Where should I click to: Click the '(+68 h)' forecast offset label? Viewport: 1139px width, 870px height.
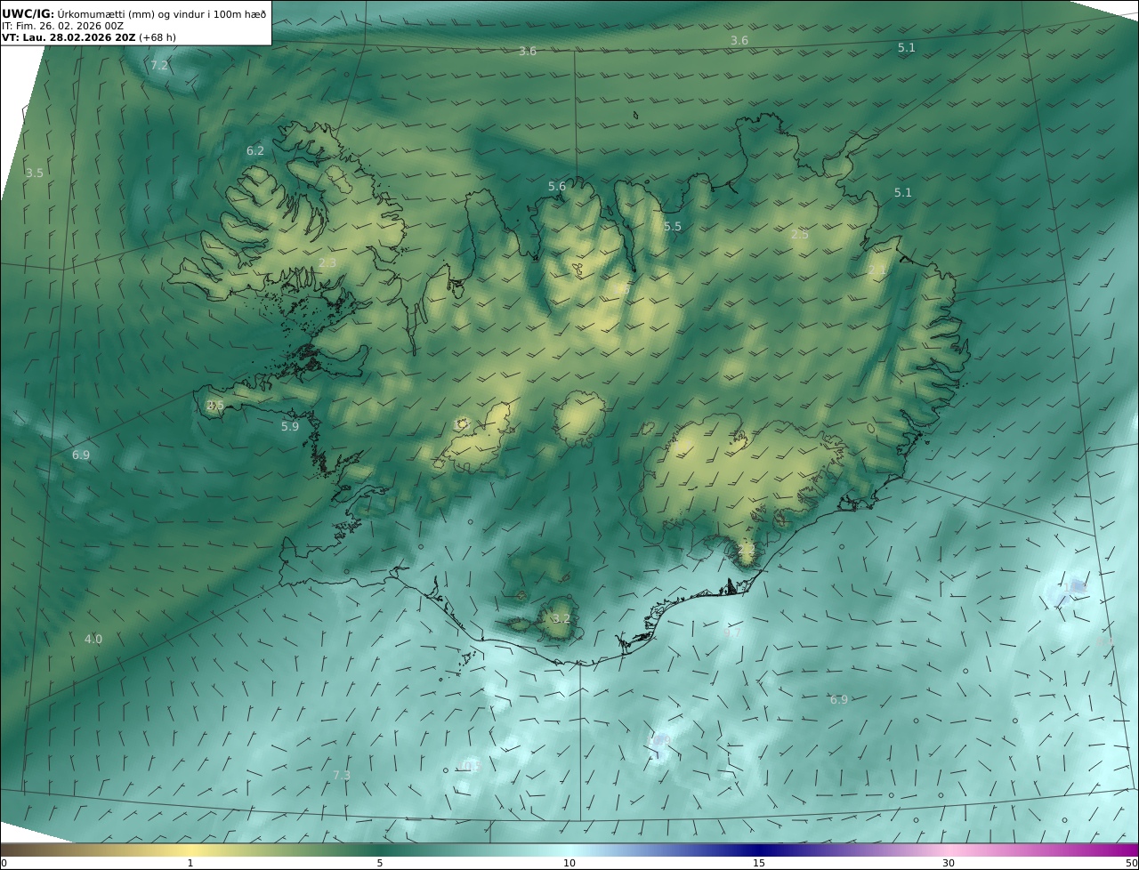point(158,37)
